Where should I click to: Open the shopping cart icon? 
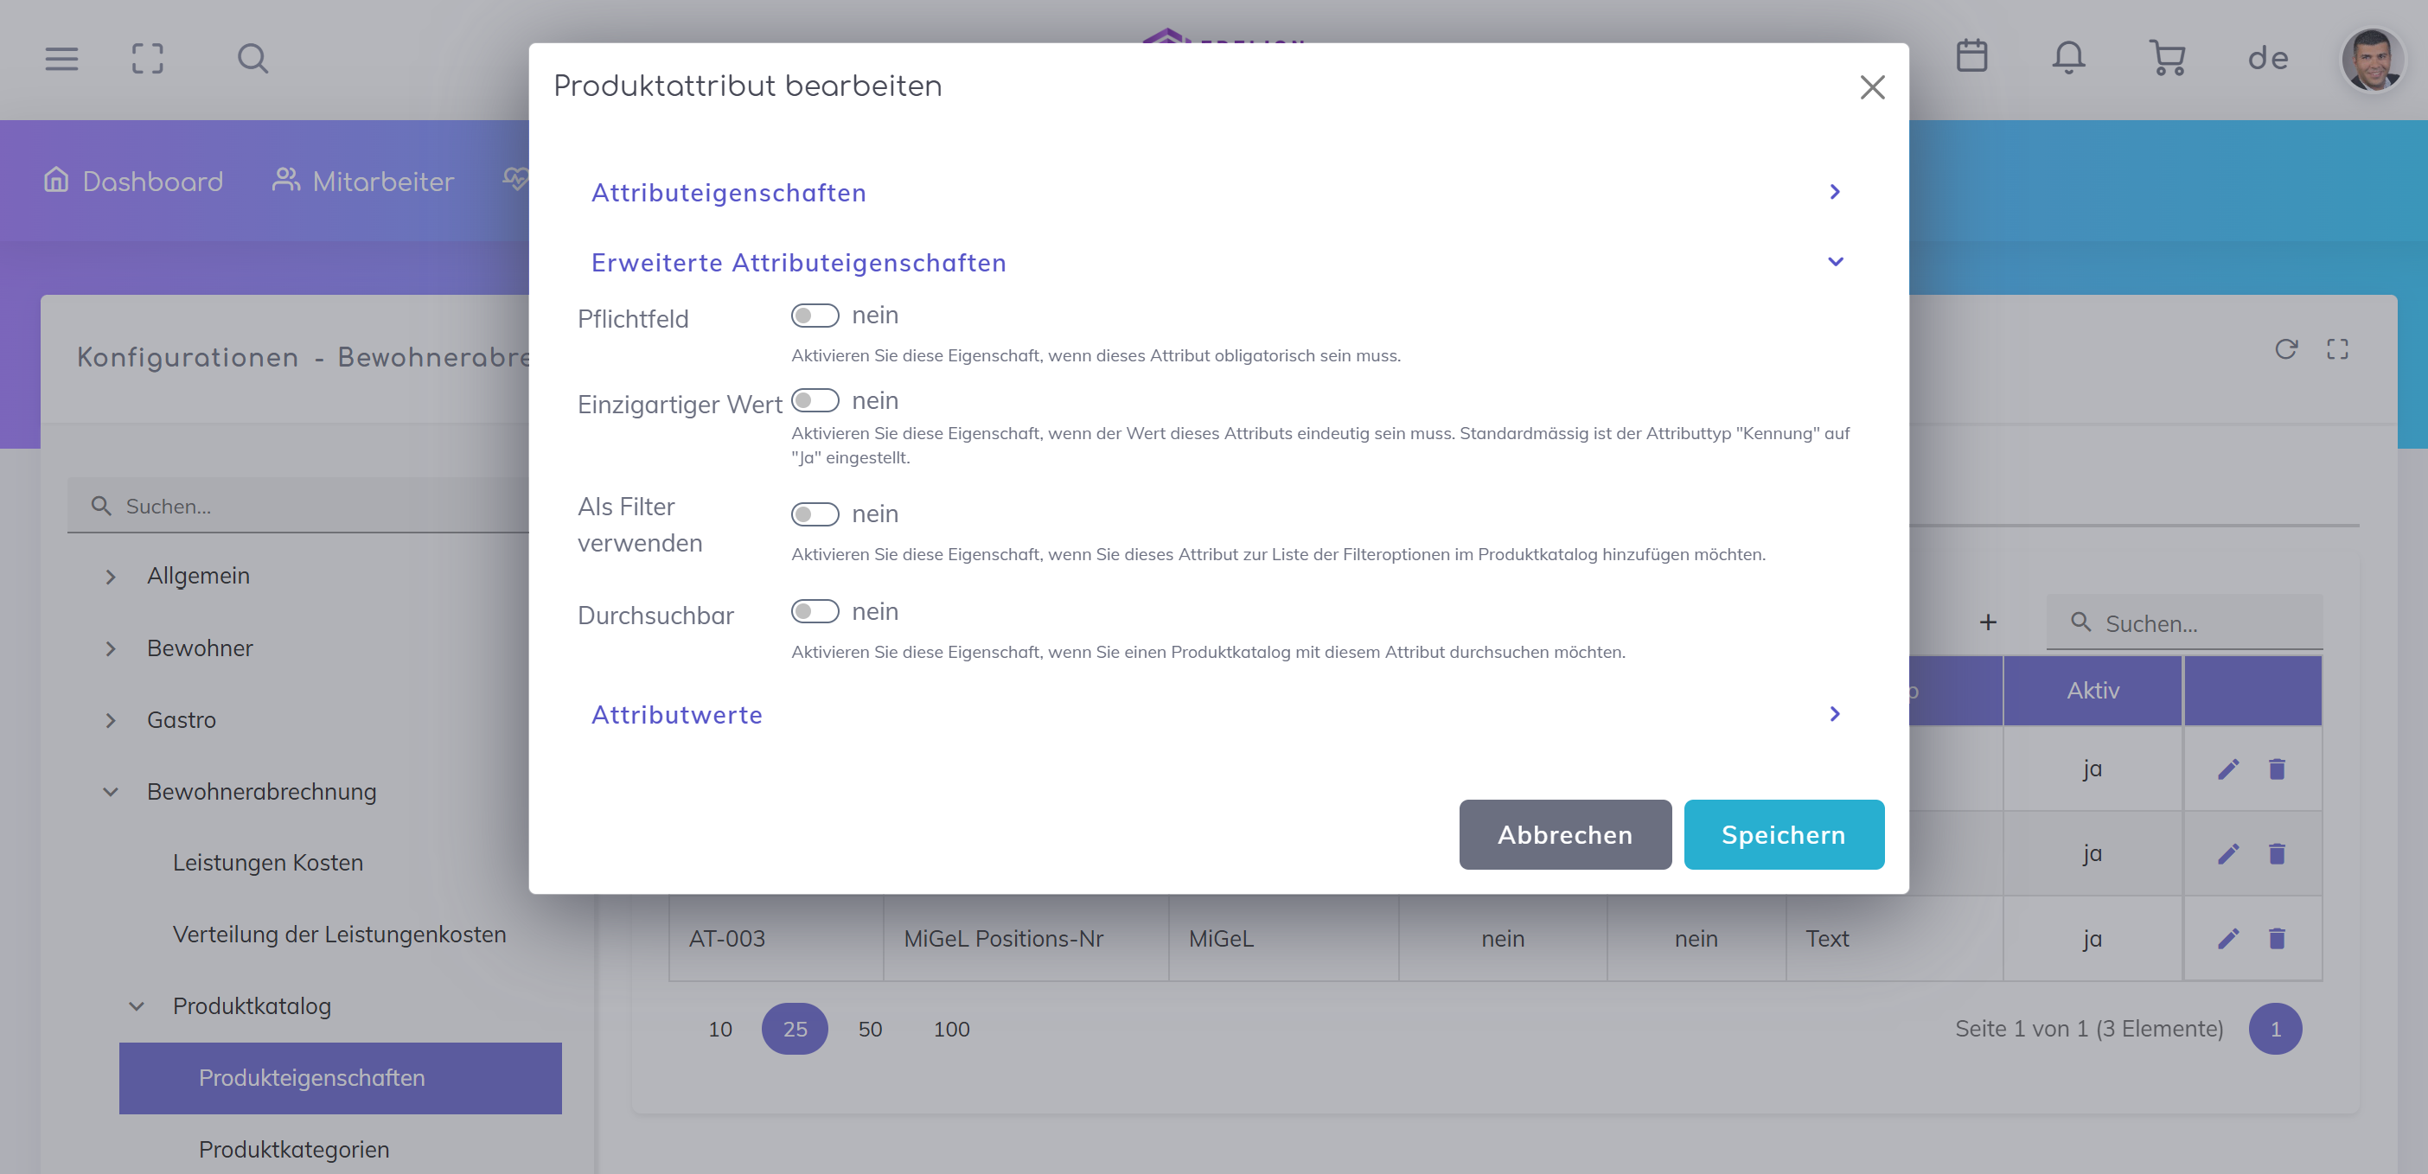[x=2166, y=56]
